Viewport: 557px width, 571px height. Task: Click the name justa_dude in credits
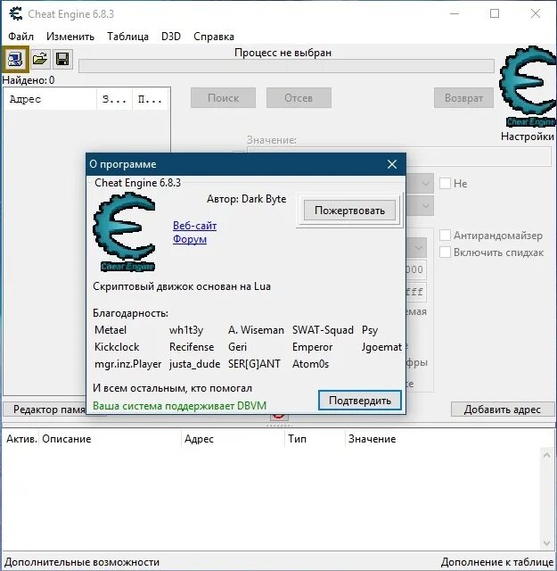(194, 364)
